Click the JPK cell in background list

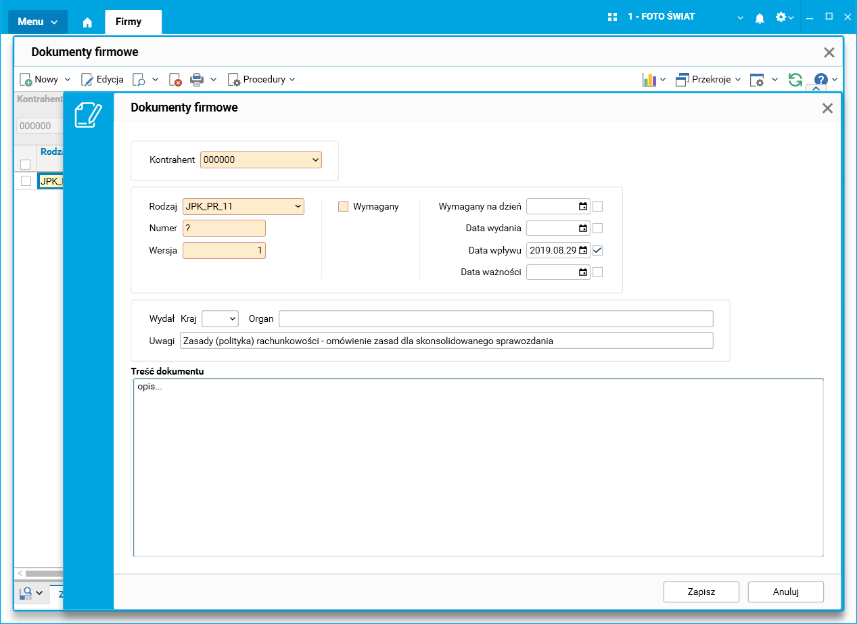point(51,181)
